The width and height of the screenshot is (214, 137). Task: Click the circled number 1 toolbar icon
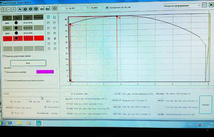[25, 9]
